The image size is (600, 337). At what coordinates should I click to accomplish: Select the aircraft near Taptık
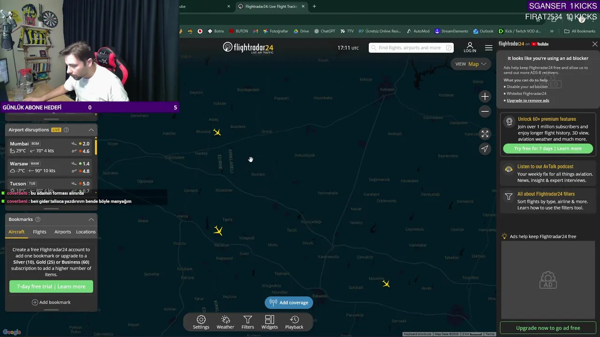click(x=218, y=231)
